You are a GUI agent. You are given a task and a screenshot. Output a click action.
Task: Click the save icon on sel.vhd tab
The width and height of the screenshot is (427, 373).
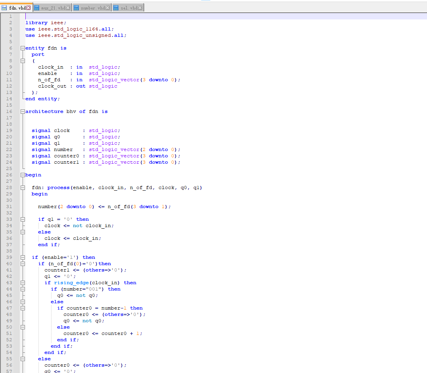116,8
